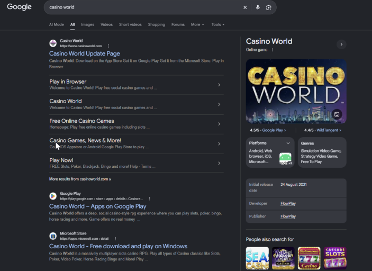Switch to AI Mode tab
Image resolution: width=372 pixels, height=271 pixels.
(57, 24)
